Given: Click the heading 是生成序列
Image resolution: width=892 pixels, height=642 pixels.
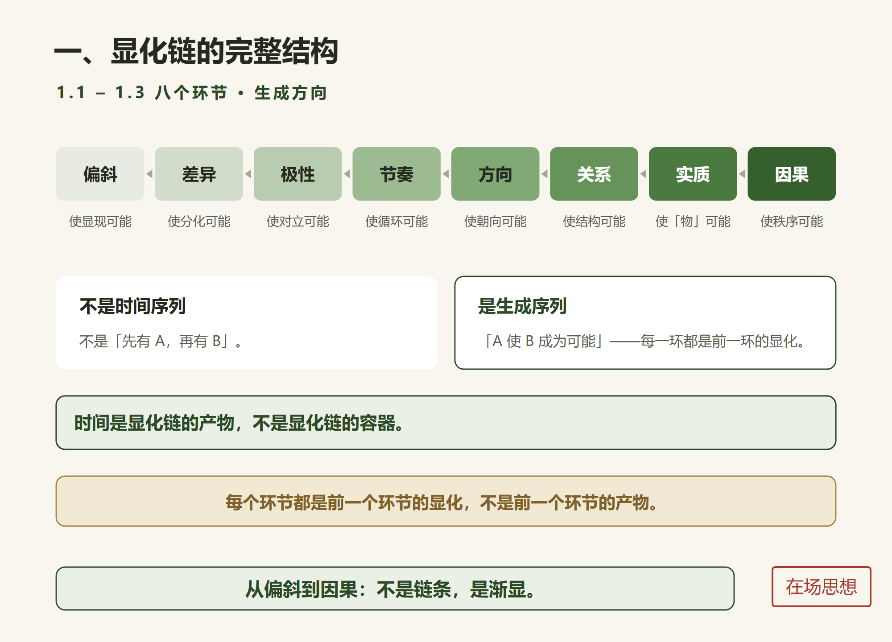Looking at the screenshot, I should pyautogui.click(x=522, y=306).
